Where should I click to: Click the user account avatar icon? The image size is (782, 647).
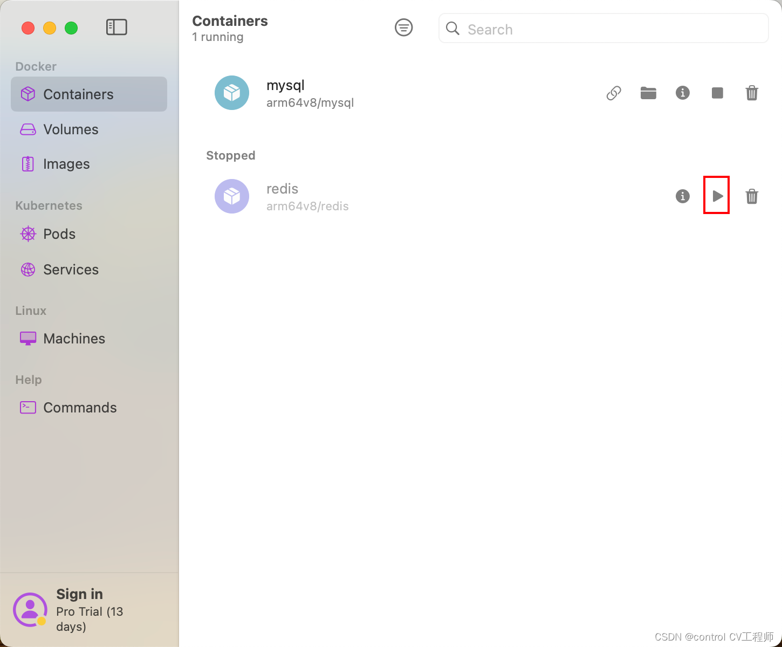pyautogui.click(x=30, y=610)
